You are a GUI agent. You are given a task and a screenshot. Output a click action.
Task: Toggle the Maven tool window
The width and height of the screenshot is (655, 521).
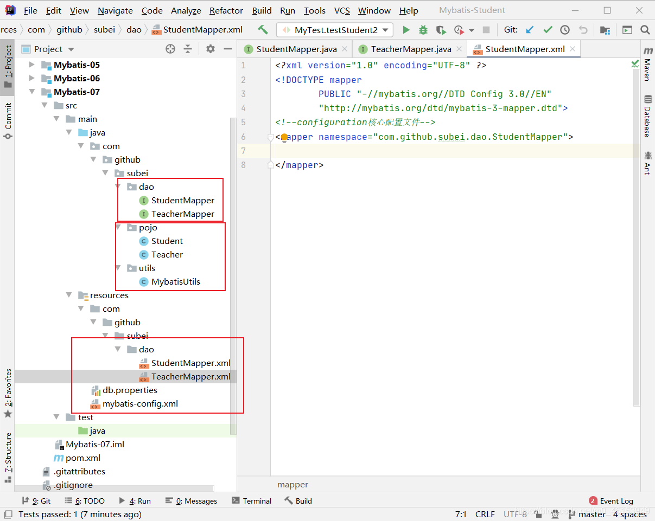click(x=647, y=64)
